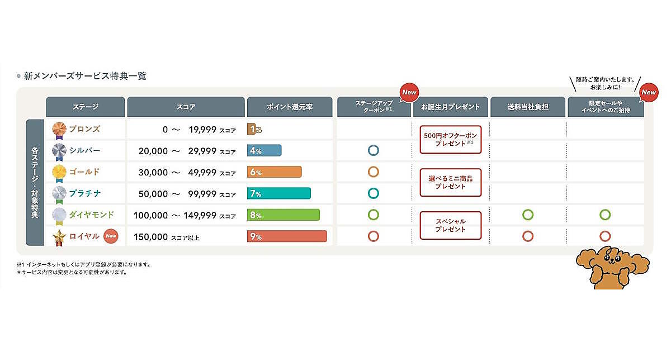The width and height of the screenshot is (671, 352).
Task: Select the Silver stage-up coupon circle
Action: [x=374, y=150]
